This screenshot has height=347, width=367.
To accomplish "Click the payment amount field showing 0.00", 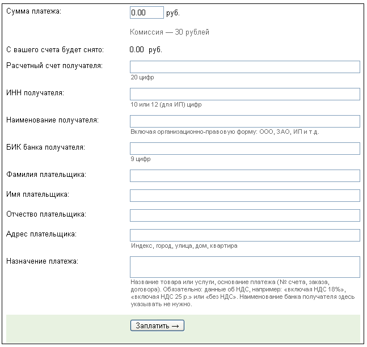I will pos(146,12).
